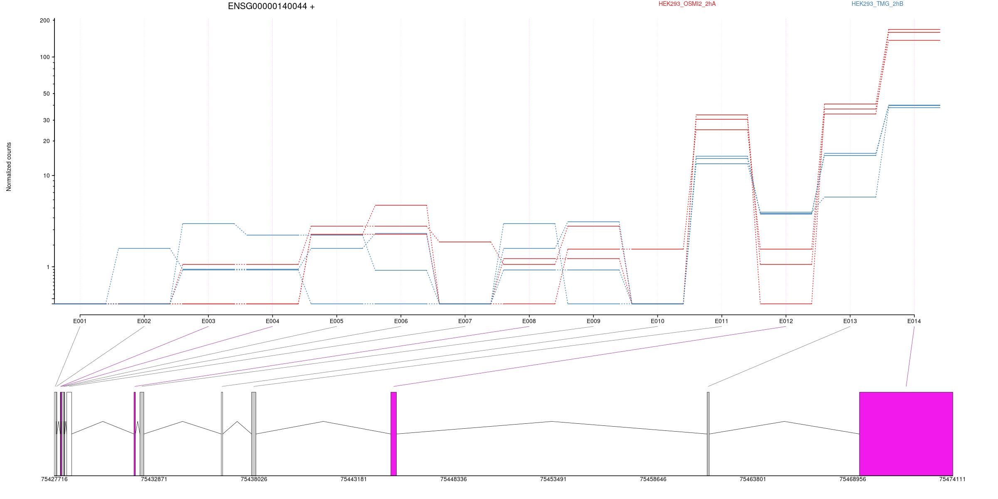
Task: Select the gray E013 exon block
Action: [x=708, y=434]
